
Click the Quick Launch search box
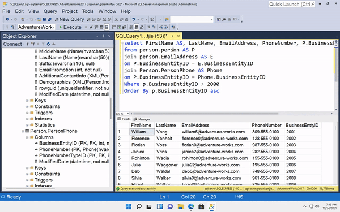coord(292,4)
